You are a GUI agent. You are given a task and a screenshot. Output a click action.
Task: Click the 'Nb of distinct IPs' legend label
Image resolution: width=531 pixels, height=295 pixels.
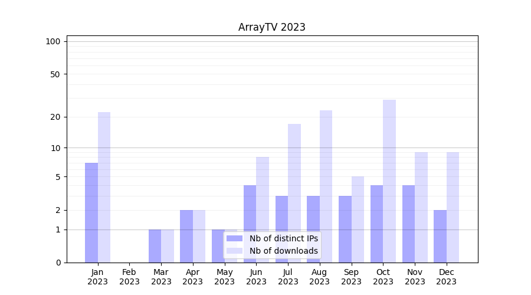(283, 238)
